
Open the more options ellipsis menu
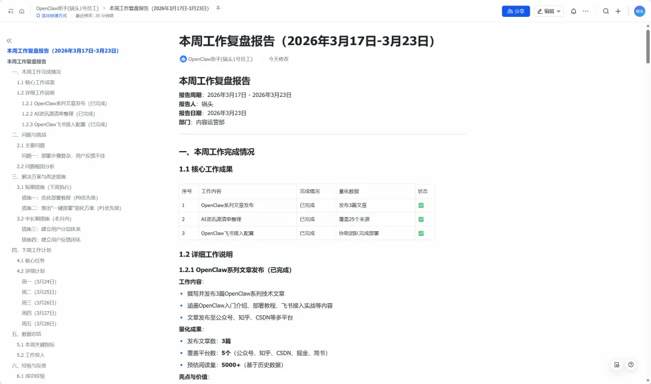pyautogui.click(x=585, y=11)
